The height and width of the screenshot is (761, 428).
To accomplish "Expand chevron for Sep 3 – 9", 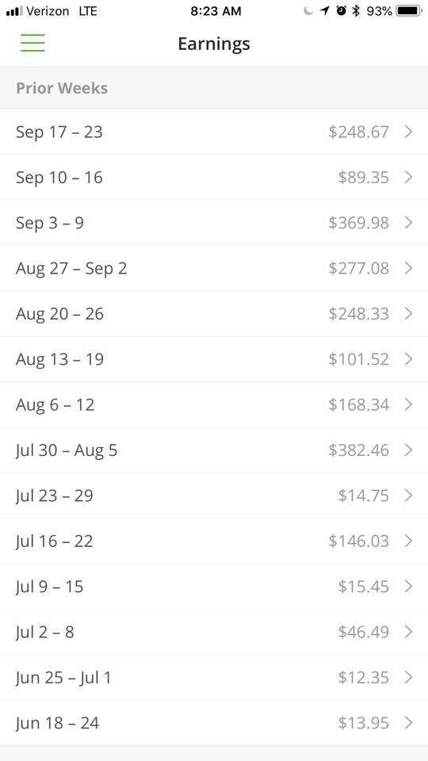I will tap(409, 223).
